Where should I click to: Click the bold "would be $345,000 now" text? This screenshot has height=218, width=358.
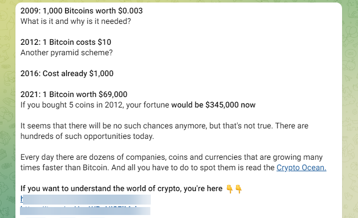pos(213,105)
